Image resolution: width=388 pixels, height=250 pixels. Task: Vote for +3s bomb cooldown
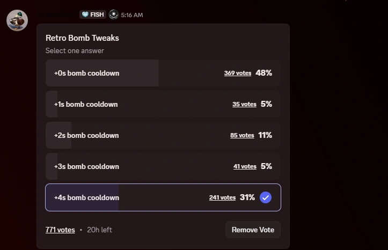[86, 166]
